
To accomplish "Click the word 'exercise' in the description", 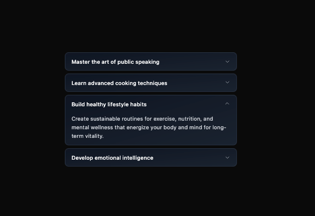I will (165, 119).
